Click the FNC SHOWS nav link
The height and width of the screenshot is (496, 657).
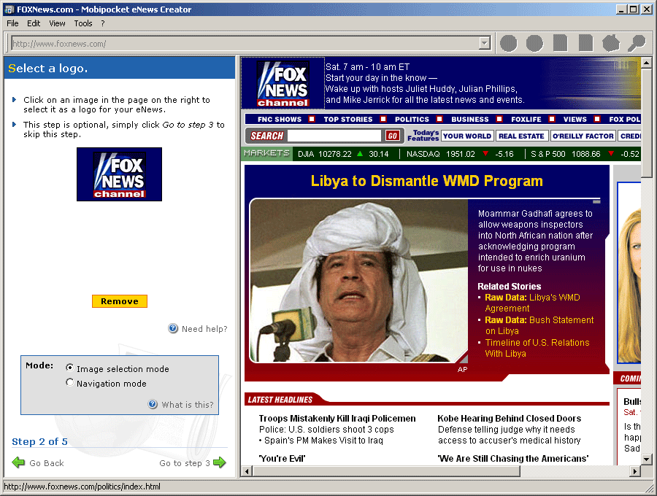(x=280, y=120)
